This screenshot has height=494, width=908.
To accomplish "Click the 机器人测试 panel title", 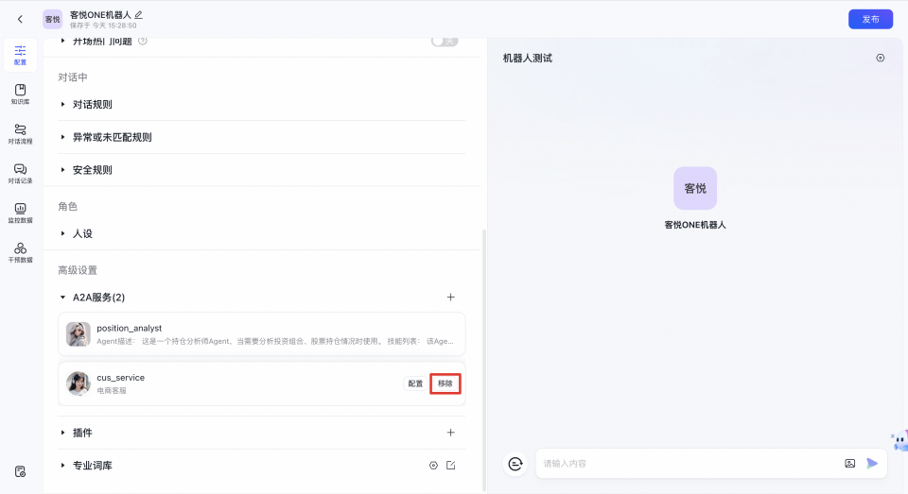I will (528, 58).
